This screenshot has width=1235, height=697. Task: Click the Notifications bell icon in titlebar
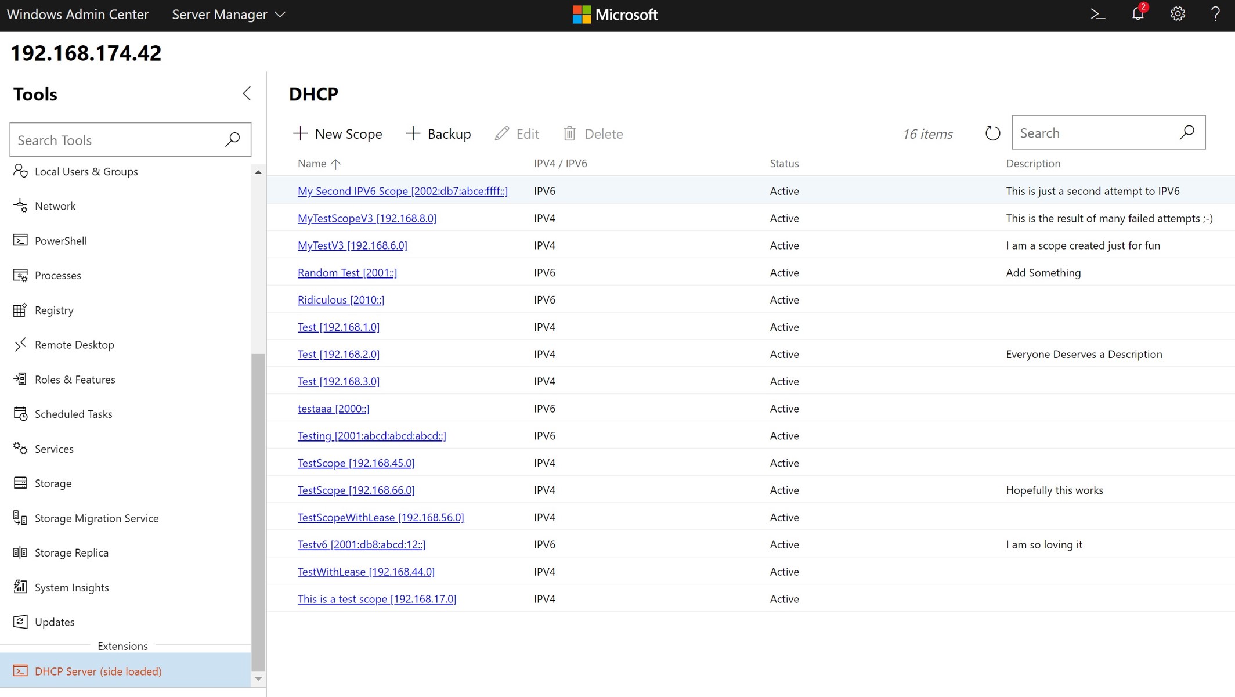click(x=1136, y=15)
